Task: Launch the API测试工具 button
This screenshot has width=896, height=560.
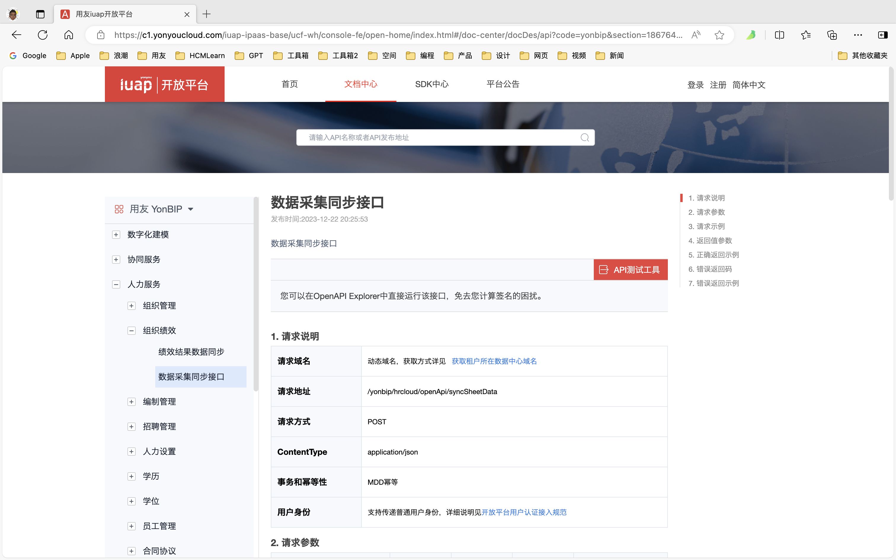Action: click(631, 270)
